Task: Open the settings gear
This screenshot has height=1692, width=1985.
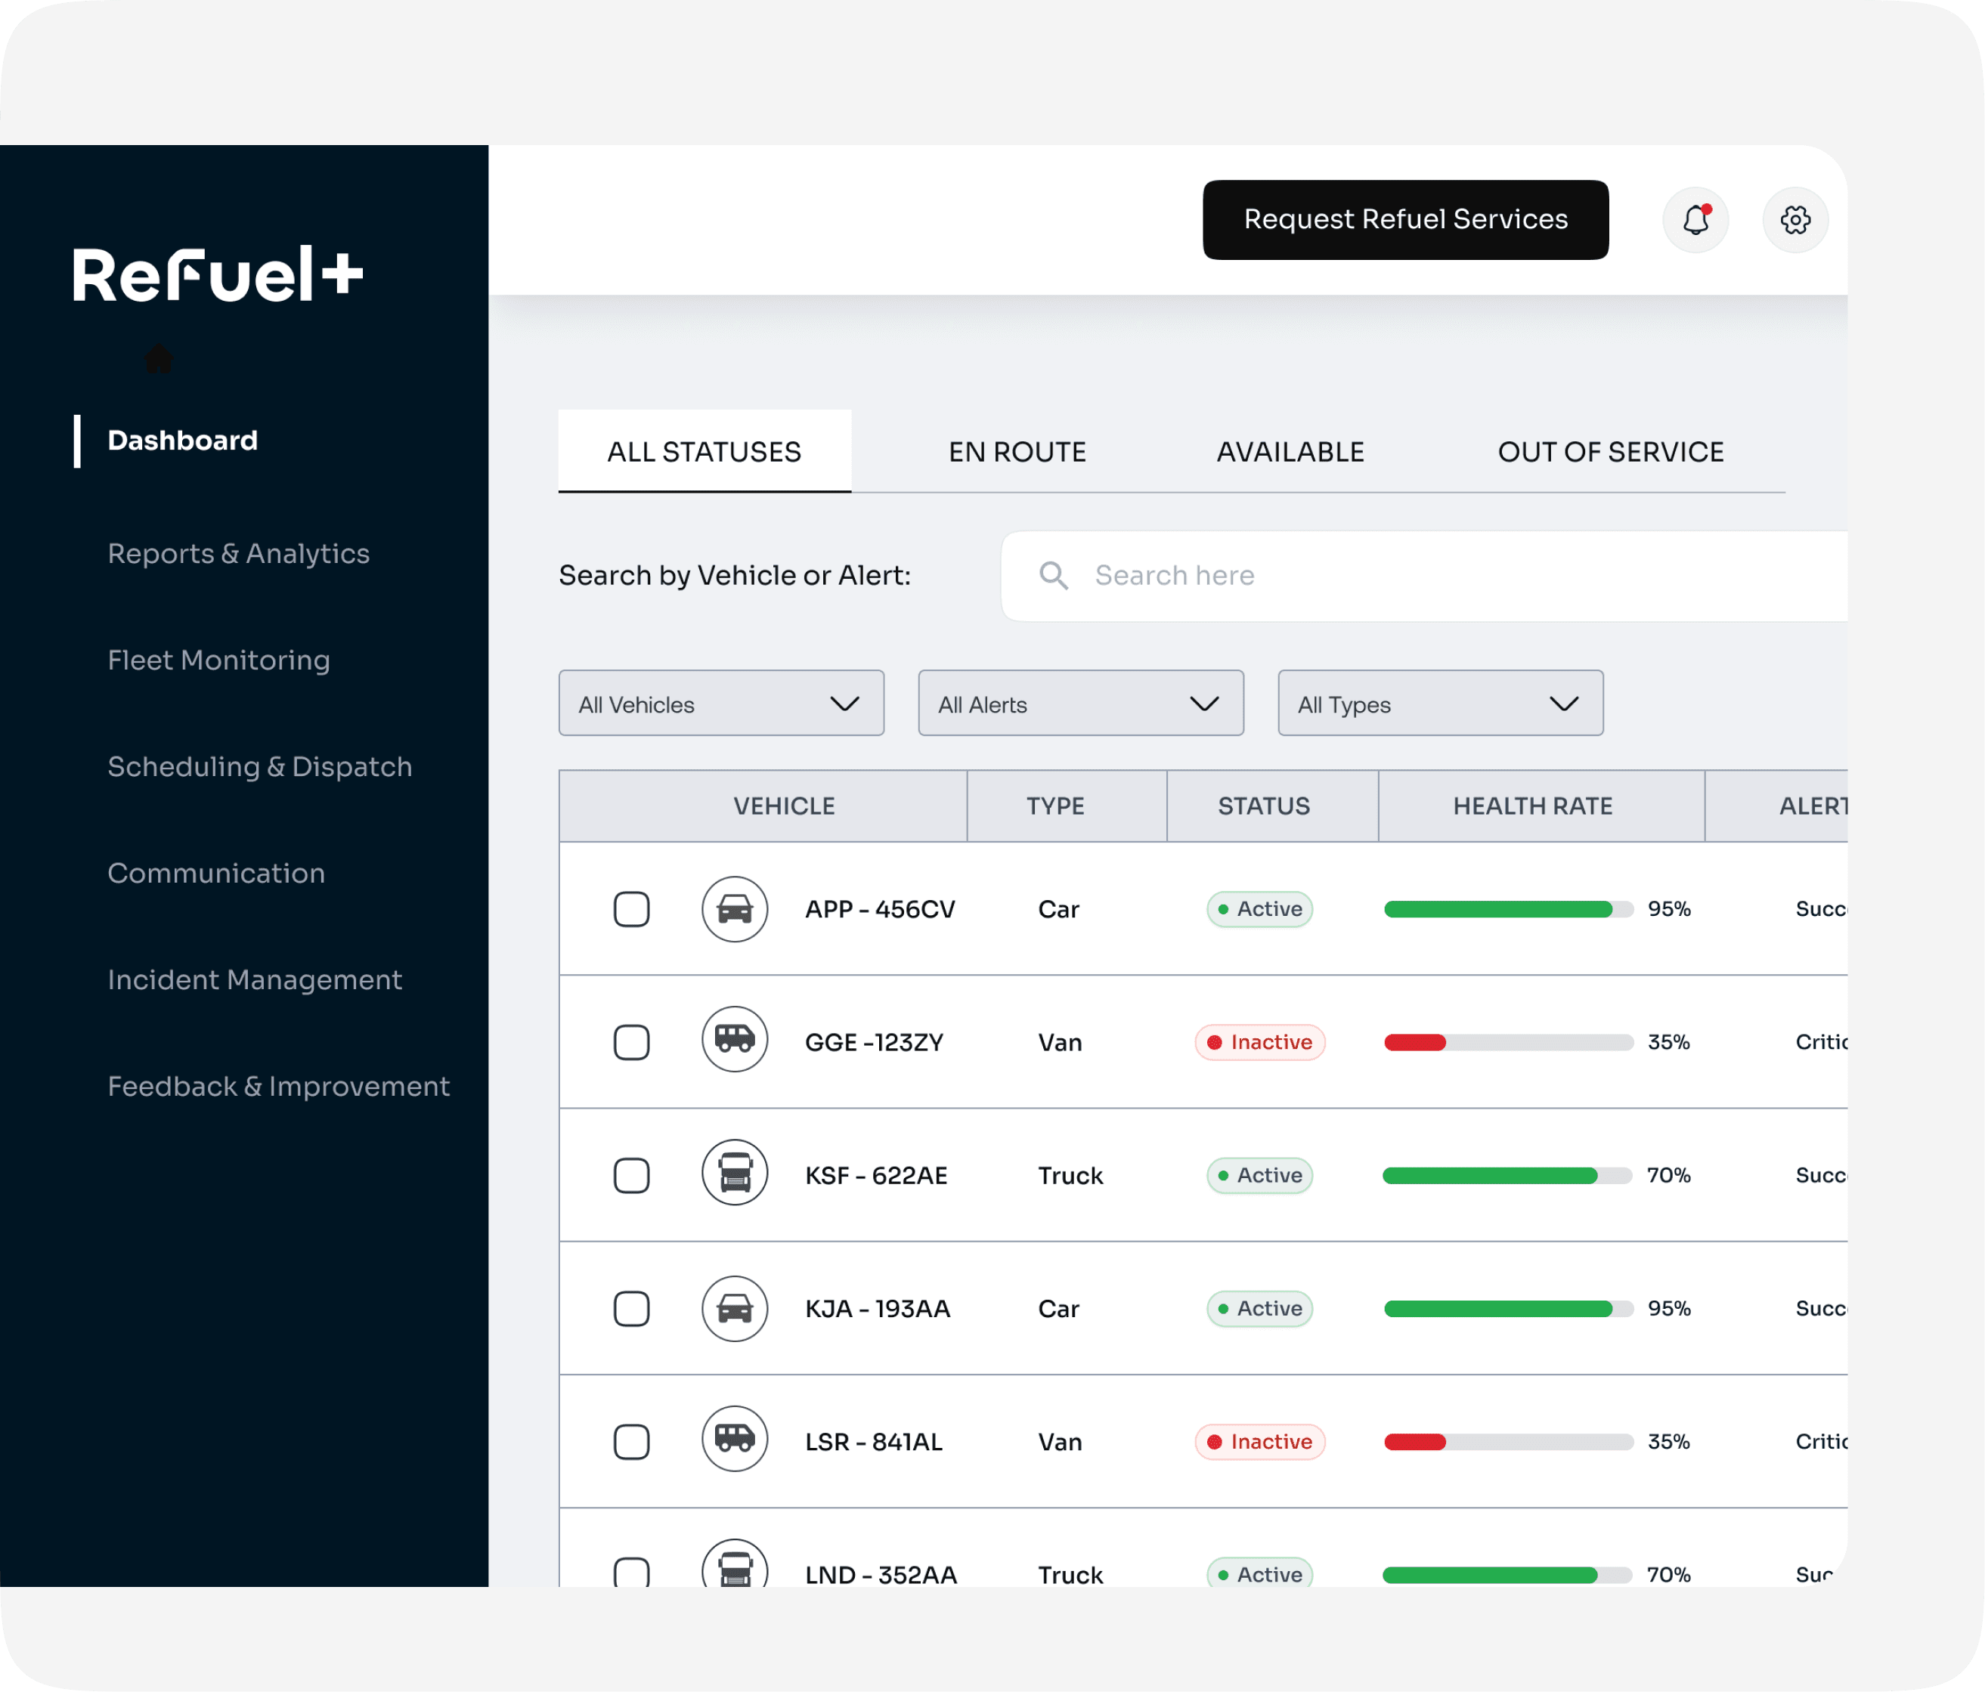Action: point(1795,219)
